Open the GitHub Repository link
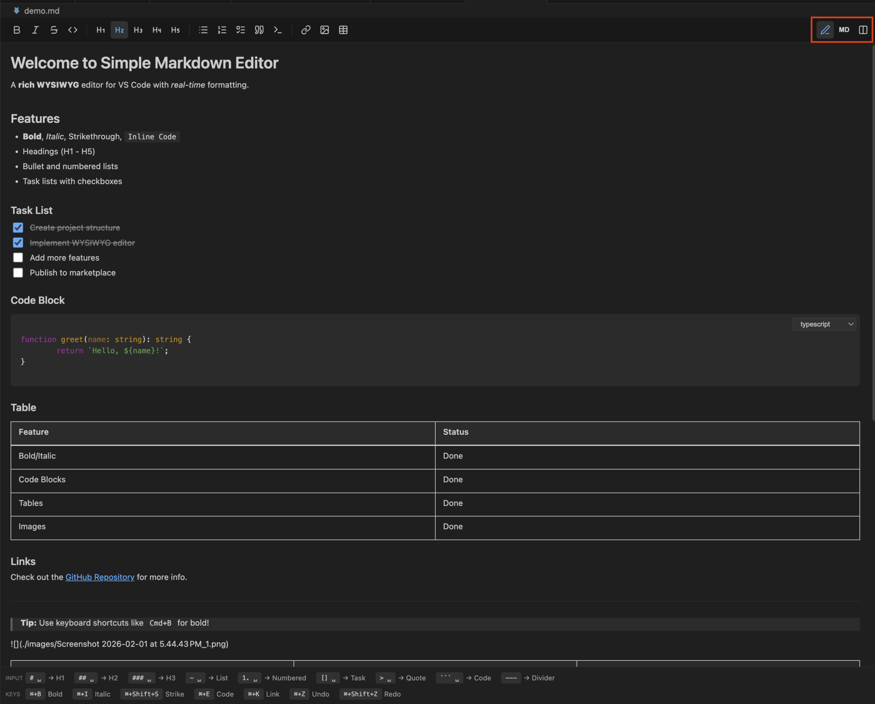875x704 pixels. click(100, 577)
